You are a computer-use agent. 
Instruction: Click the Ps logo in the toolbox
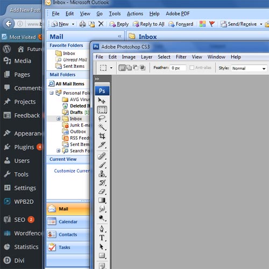point(102,91)
